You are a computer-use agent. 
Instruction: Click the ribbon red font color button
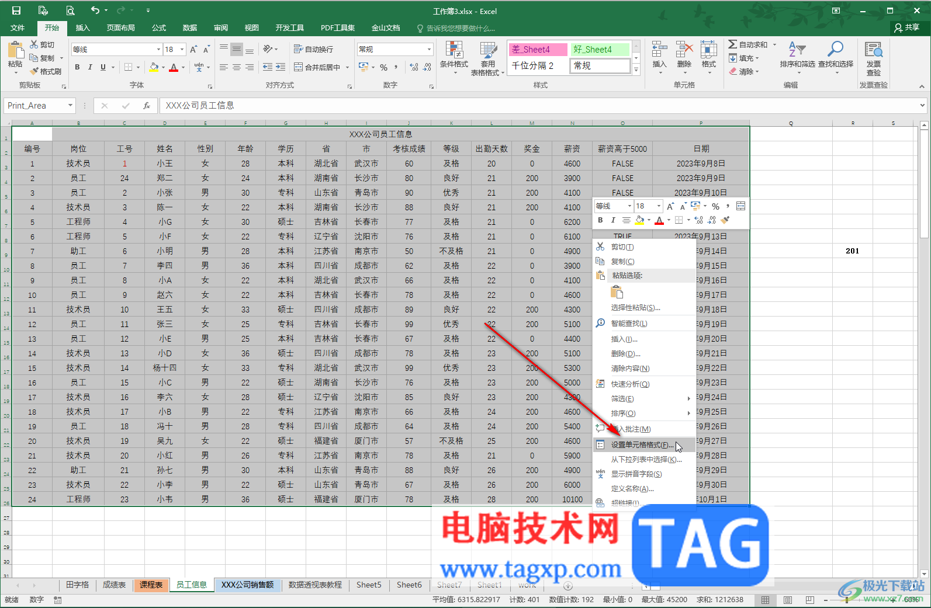tap(174, 67)
